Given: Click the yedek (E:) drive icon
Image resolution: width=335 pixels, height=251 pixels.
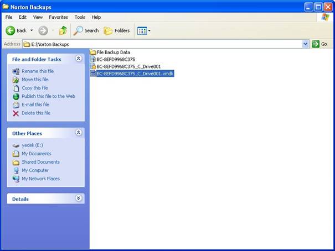Looking at the screenshot, I should (x=16, y=145).
